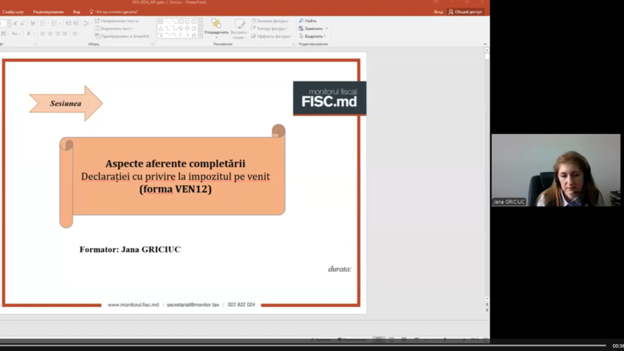This screenshot has height=351, width=624.
Task: Zoom out with the status bar minus
Action: 426,340
